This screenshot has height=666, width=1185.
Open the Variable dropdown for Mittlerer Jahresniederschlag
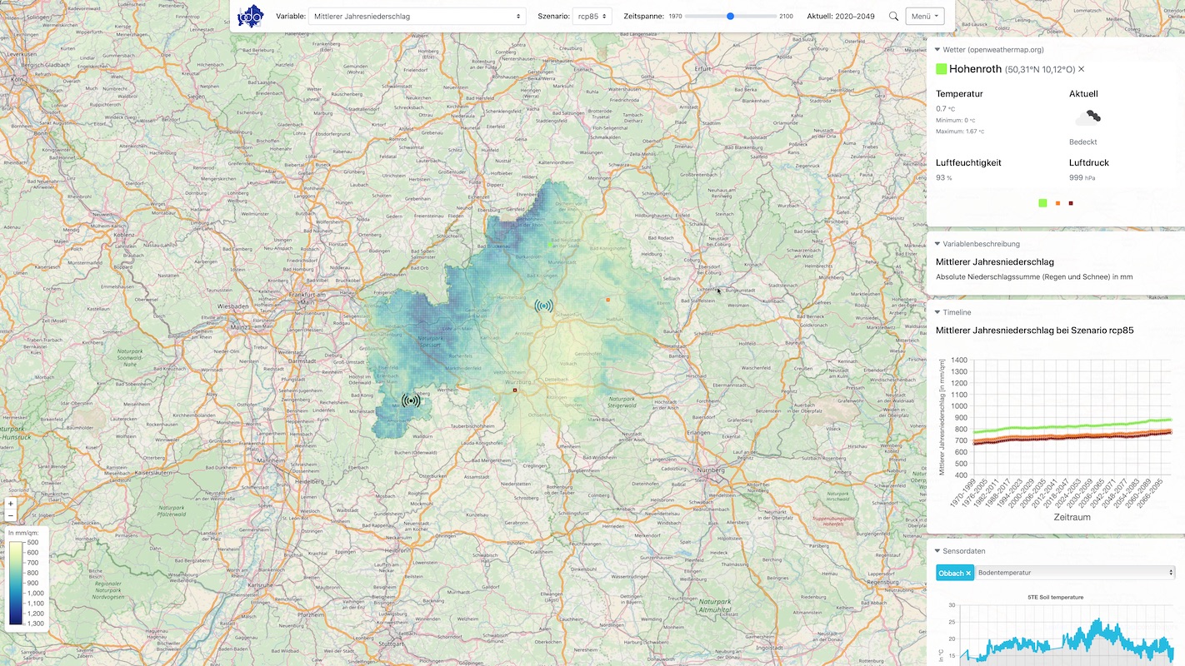417,16
